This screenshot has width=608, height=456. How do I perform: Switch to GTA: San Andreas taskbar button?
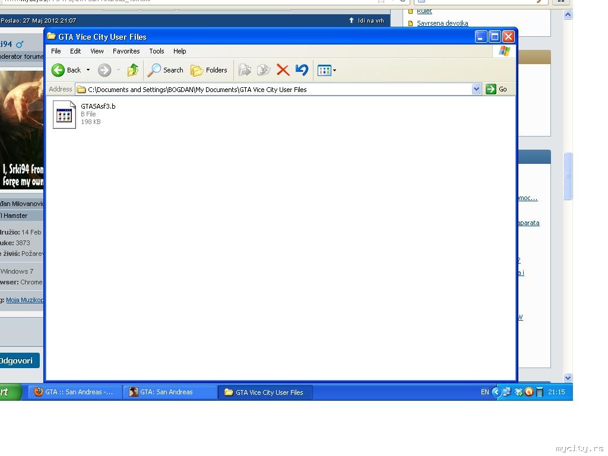pyautogui.click(x=170, y=392)
